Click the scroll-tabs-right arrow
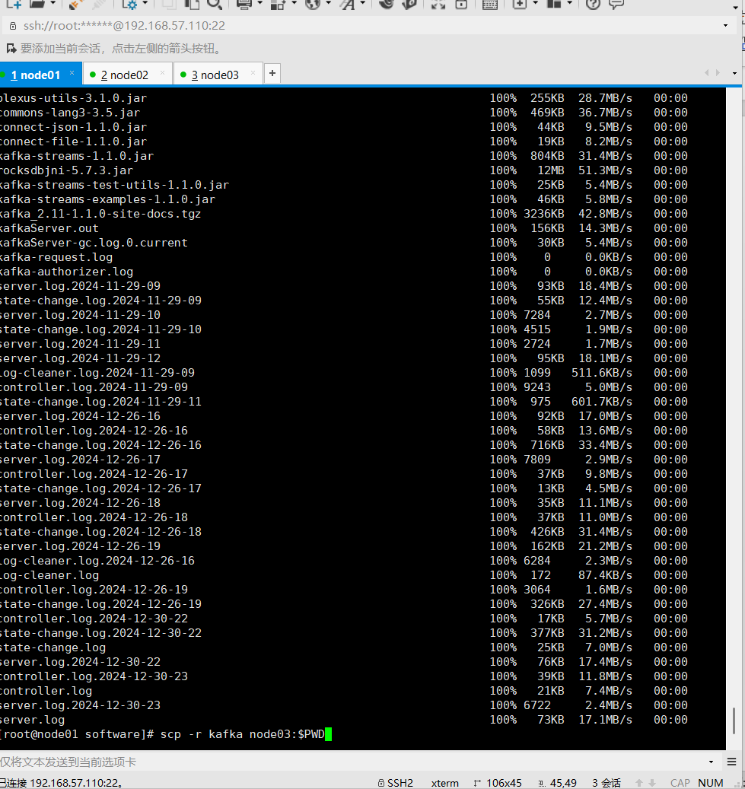This screenshot has width=745, height=789. 718,73
